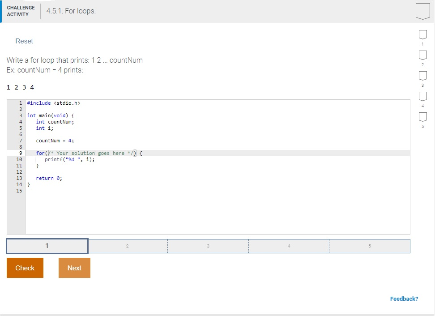Select the shield badge for part 4

[422, 97]
